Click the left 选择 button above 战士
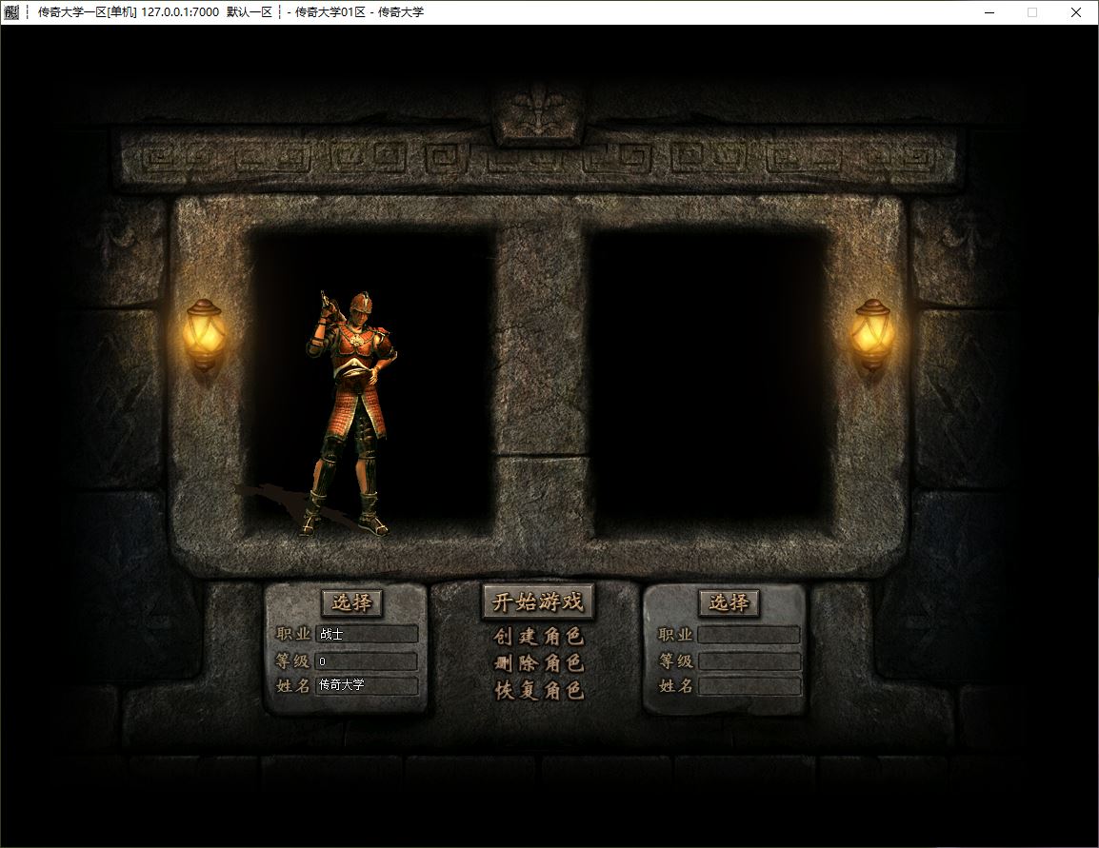The image size is (1099, 848). (351, 602)
